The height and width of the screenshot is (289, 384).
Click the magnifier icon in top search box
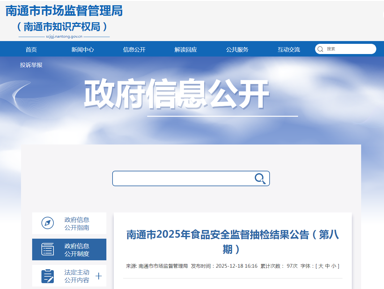click(x=320, y=49)
